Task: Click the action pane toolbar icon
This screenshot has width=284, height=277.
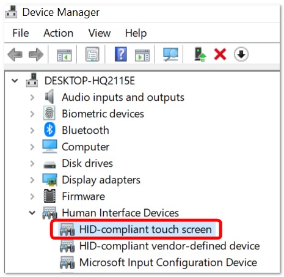Action: [142, 55]
